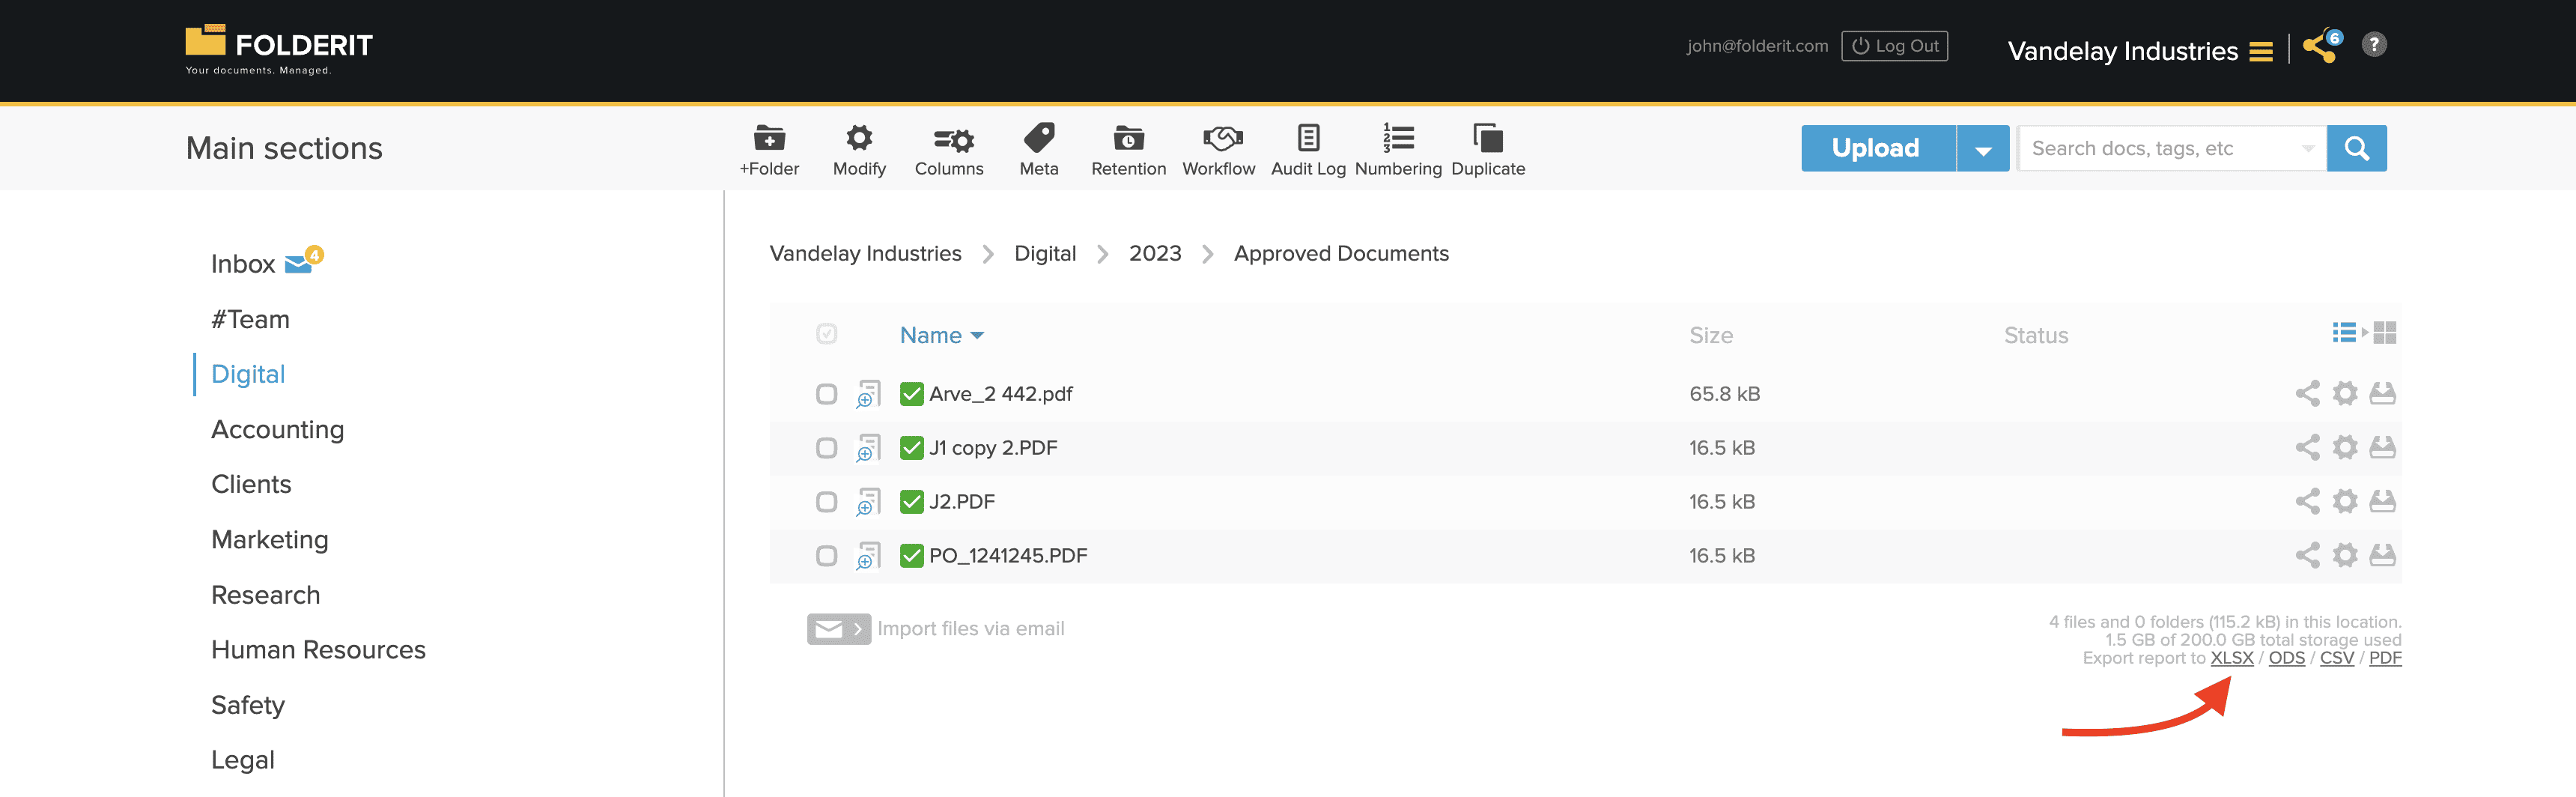Open the Vandelay Industries hamburger menu
This screenshot has height=797, width=2576.
tap(2261, 52)
